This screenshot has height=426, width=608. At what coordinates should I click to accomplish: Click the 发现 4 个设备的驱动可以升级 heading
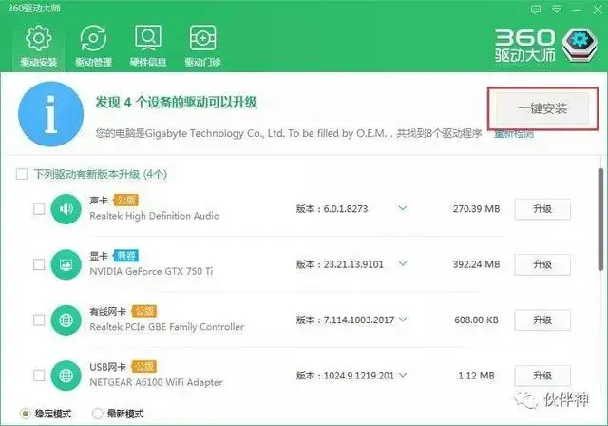tap(177, 103)
